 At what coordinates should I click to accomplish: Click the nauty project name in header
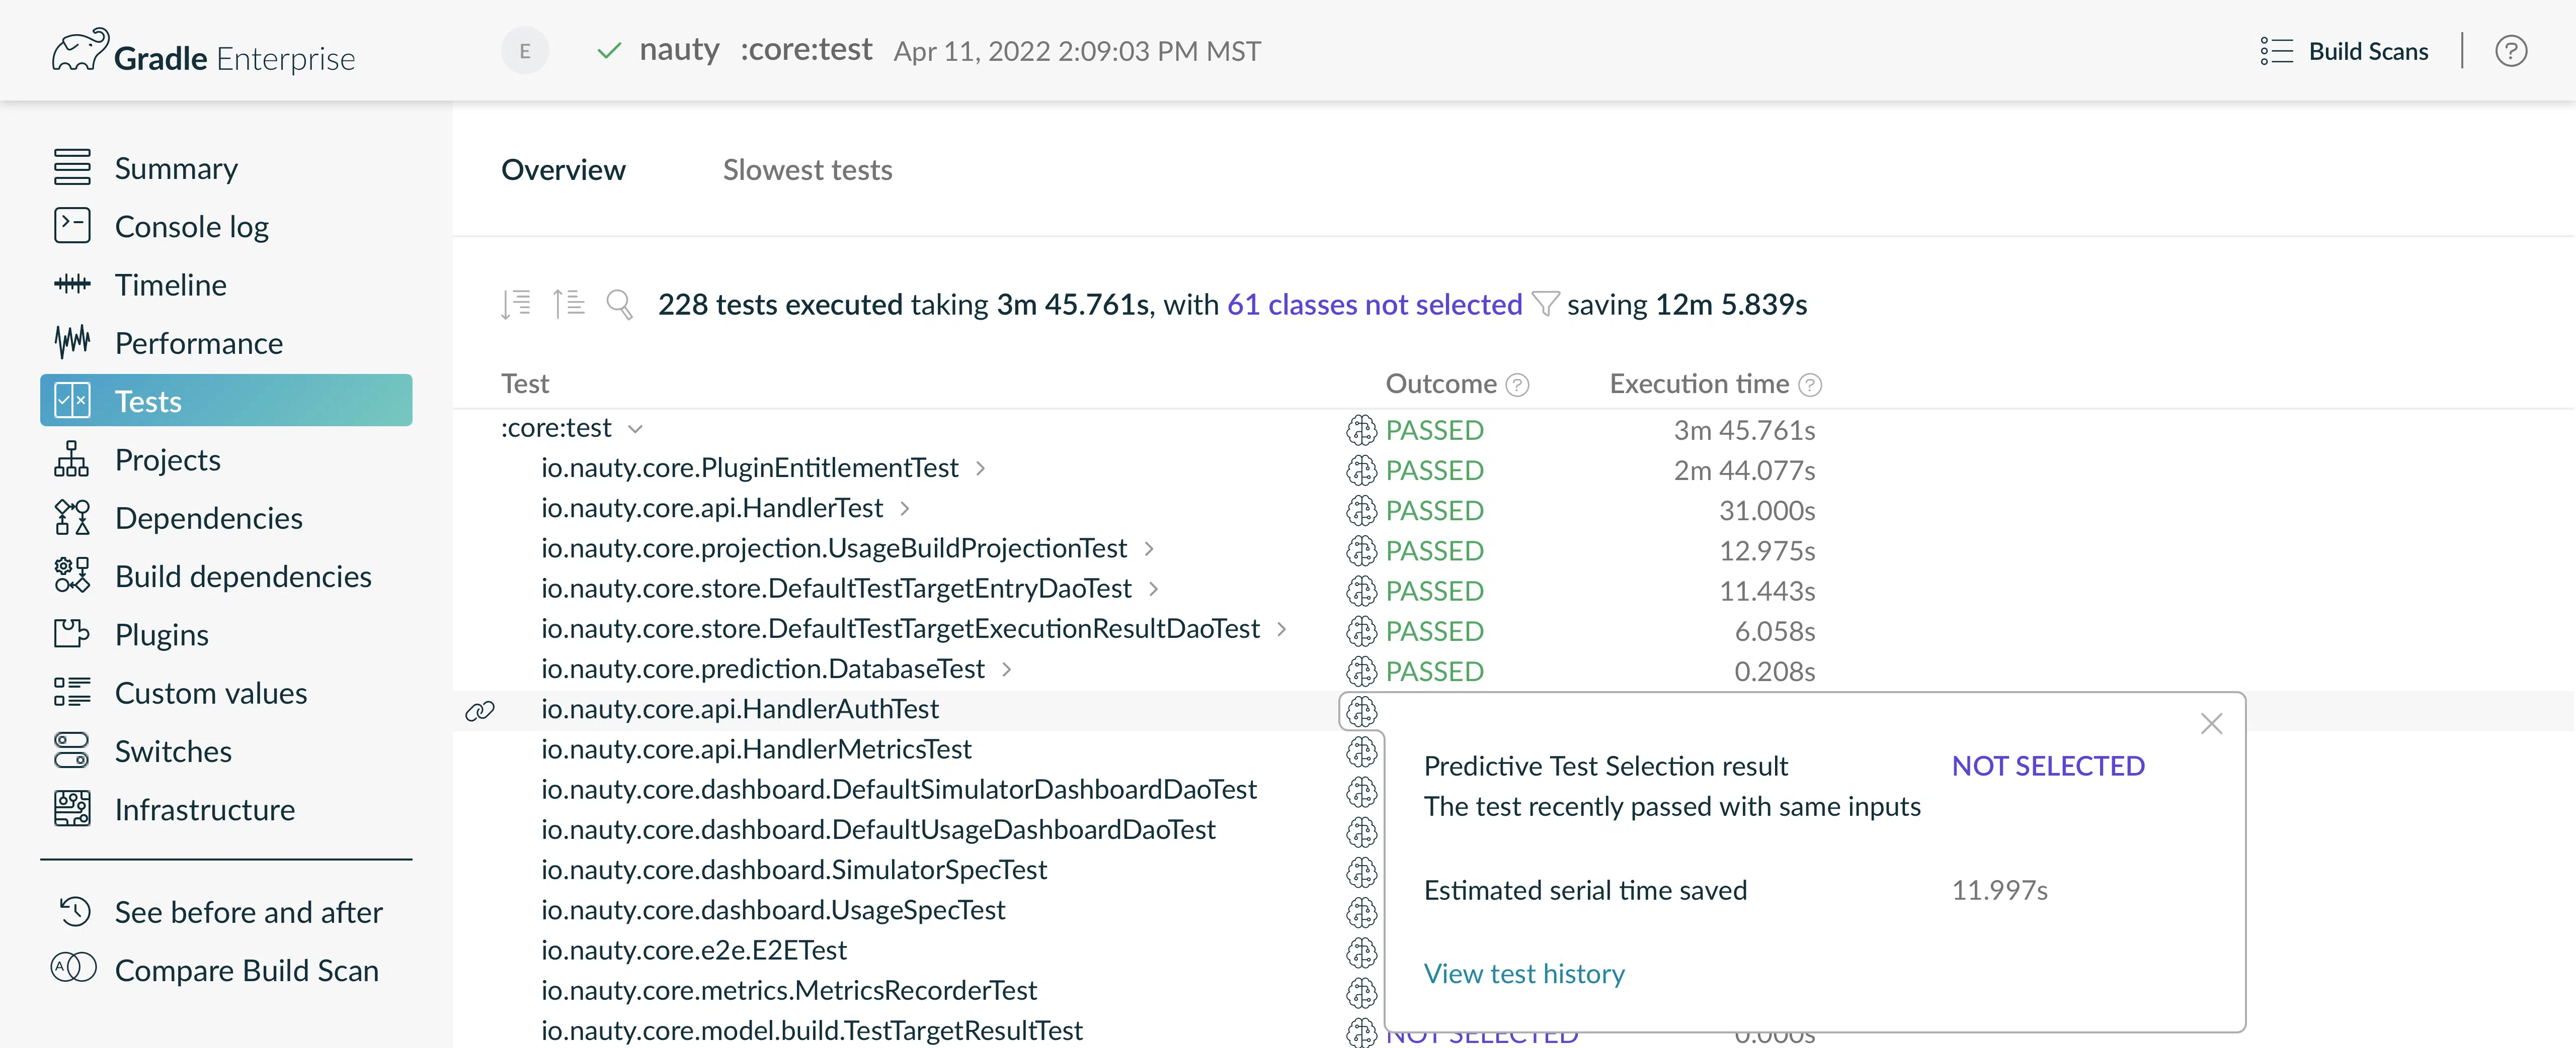[x=679, y=49]
